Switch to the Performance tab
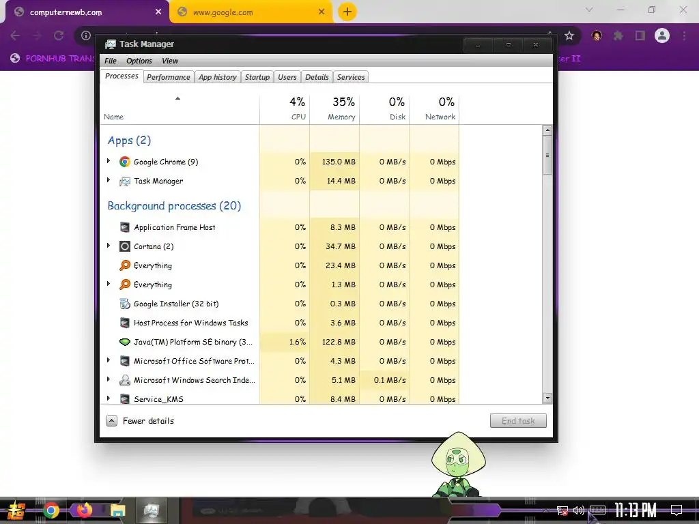 (x=169, y=77)
